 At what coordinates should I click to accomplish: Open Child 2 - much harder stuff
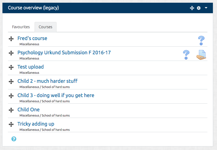(47, 81)
